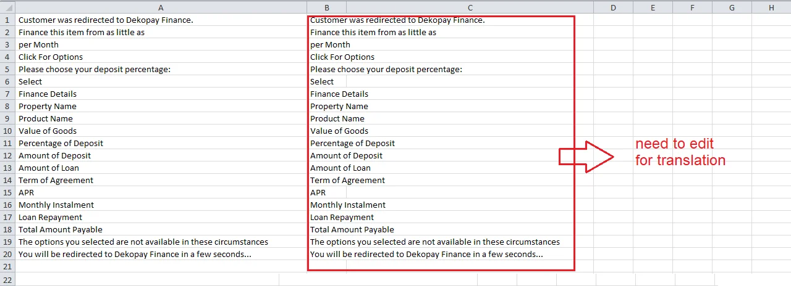
Task: Select the entire sheet with the corner button
Action: pyautogui.click(x=7, y=7)
